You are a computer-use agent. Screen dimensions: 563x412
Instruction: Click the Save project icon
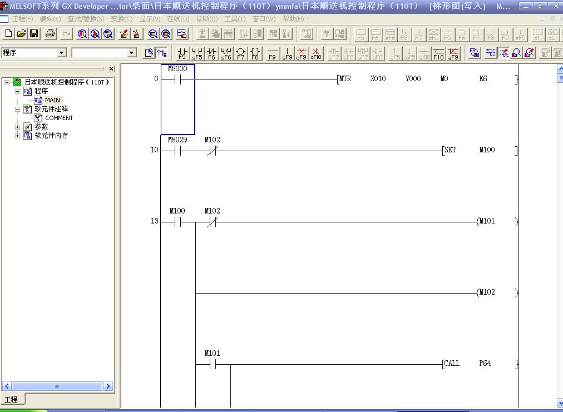coord(34,34)
